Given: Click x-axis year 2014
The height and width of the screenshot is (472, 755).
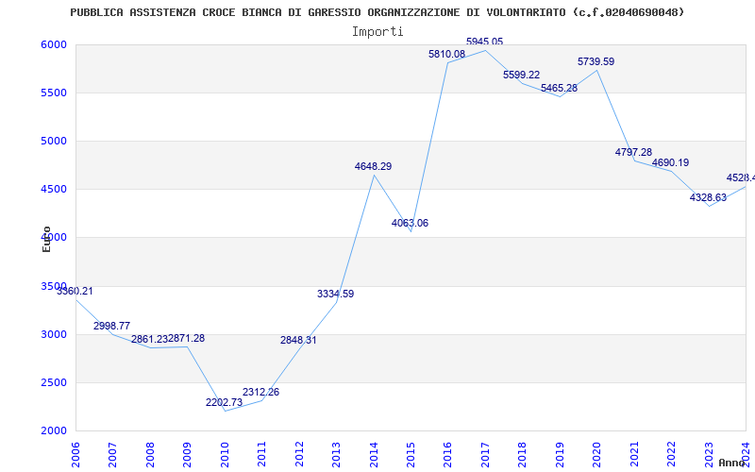Looking at the screenshot, I should [x=374, y=454].
